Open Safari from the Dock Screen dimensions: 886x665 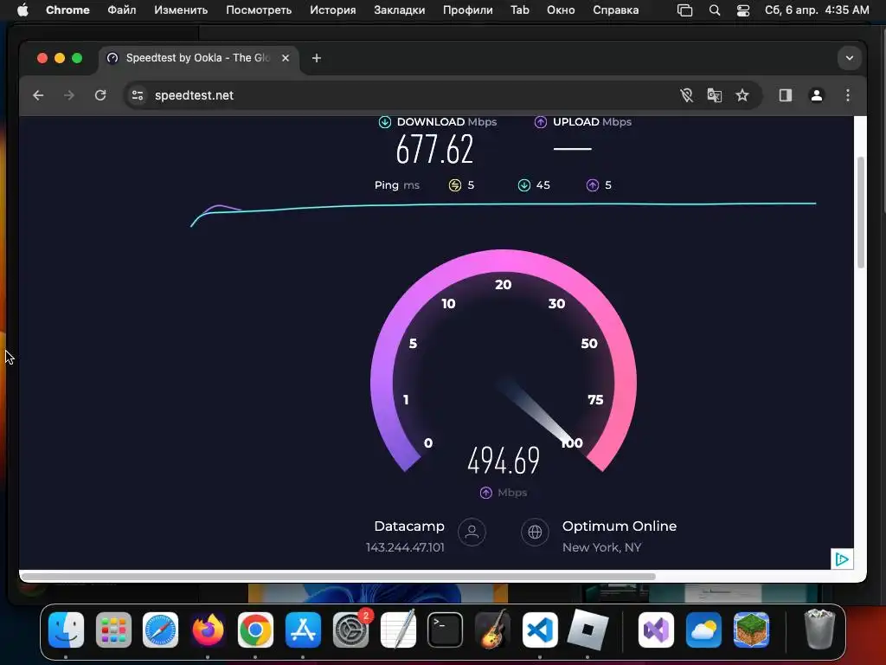click(x=160, y=630)
